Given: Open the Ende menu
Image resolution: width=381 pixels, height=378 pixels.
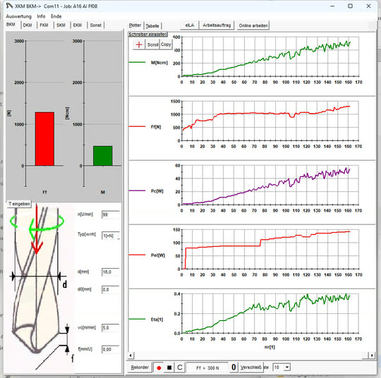Looking at the screenshot, I should coord(56,16).
